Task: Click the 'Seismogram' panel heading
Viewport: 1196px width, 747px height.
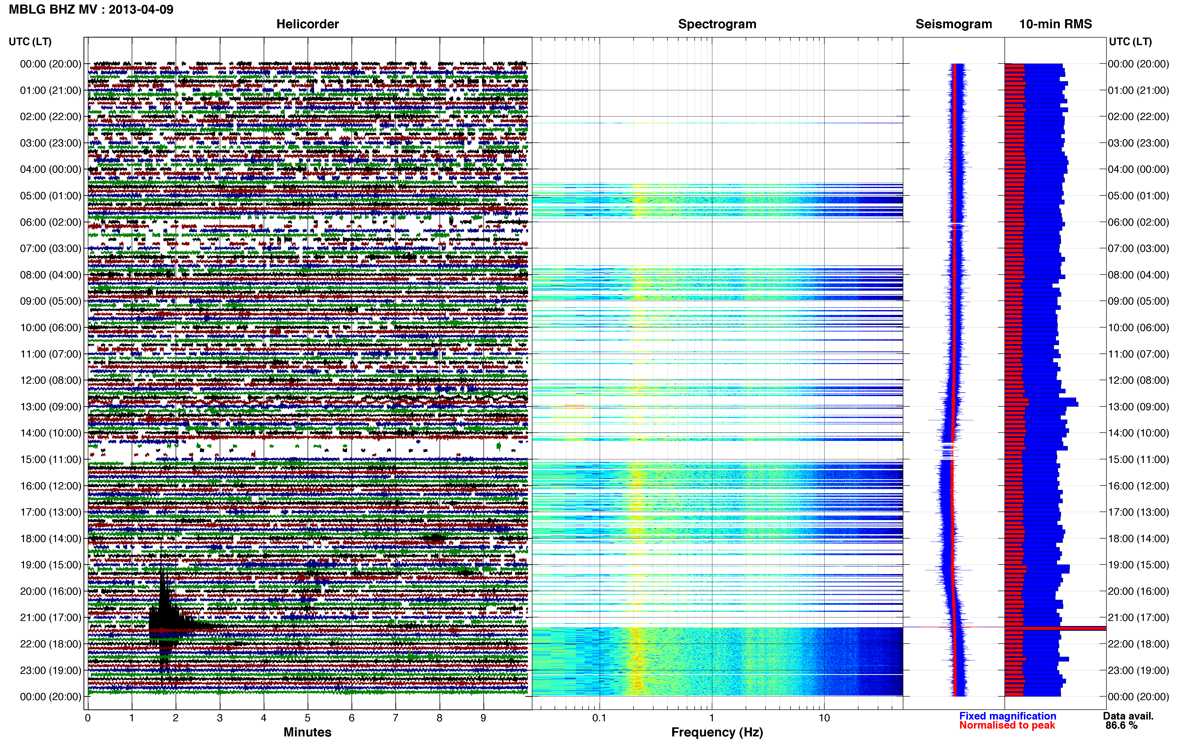Action: point(954,24)
